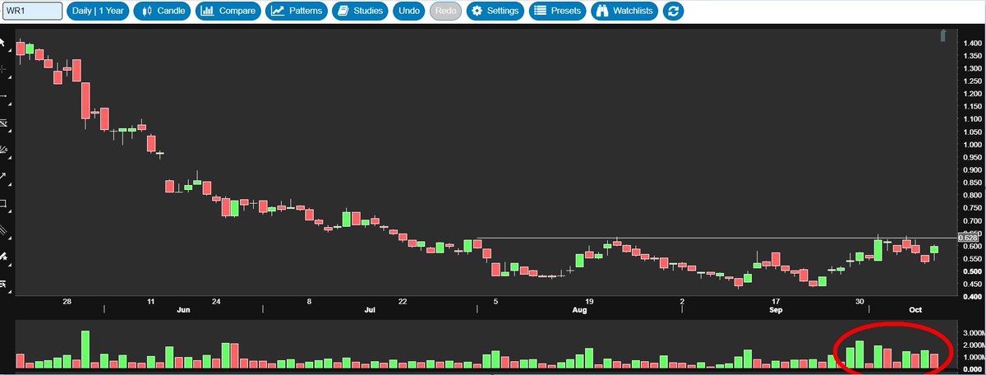Viewport: 986px width, 375px height.
Task: Open the Presets list
Action: tap(556, 12)
